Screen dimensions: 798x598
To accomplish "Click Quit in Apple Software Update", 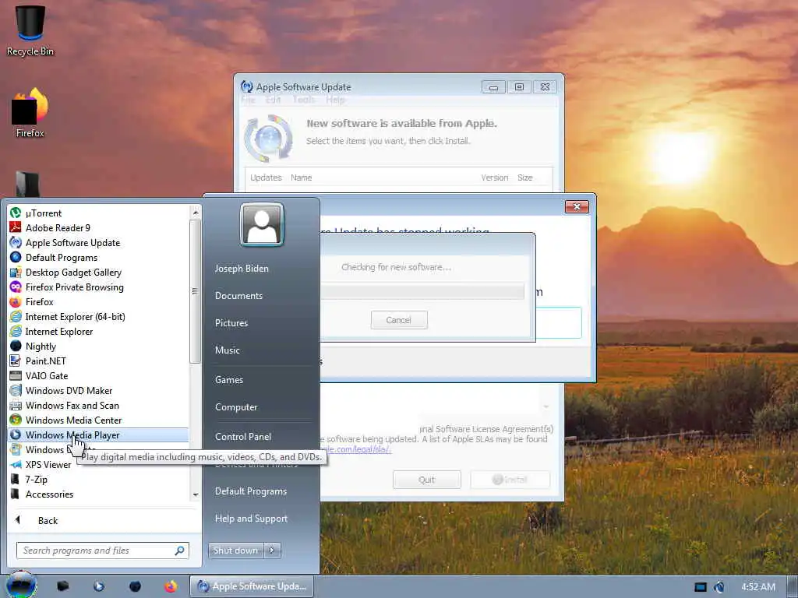I will pos(426,480).
